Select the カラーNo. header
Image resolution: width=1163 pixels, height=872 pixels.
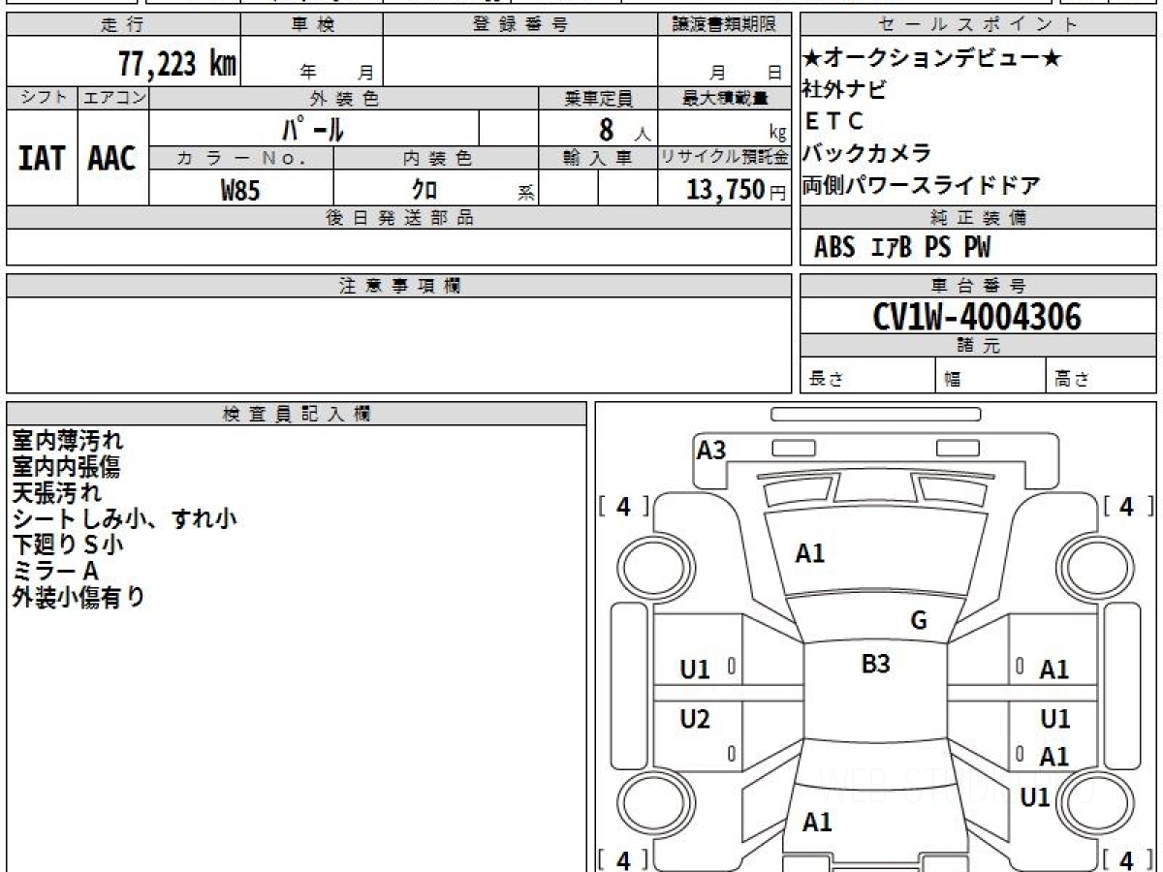point(241,158)
